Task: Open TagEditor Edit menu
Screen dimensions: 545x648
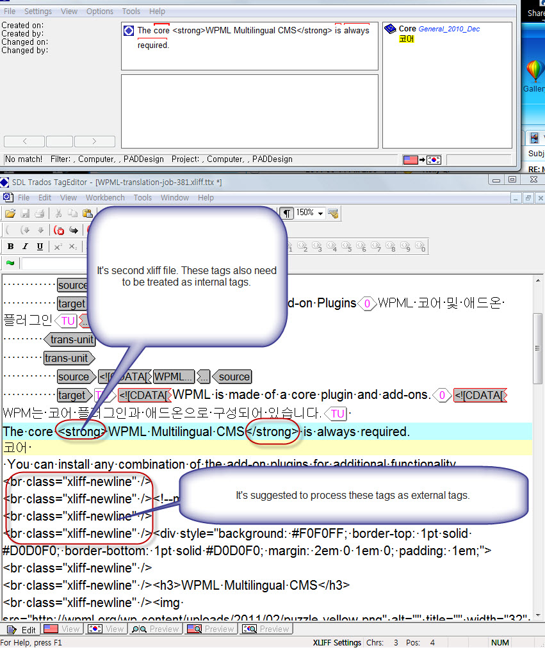Action: 45,198
